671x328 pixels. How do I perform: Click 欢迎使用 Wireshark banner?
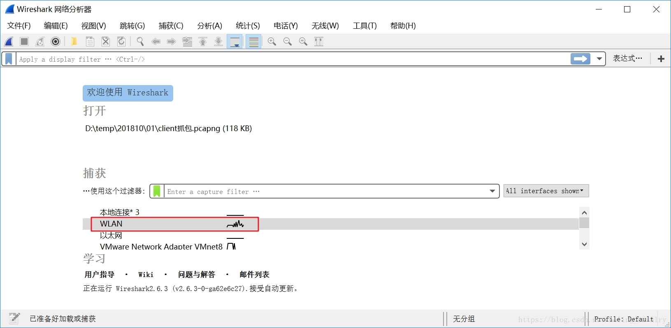(128, 93)
